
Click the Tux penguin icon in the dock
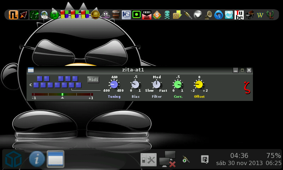click(105, 15)
